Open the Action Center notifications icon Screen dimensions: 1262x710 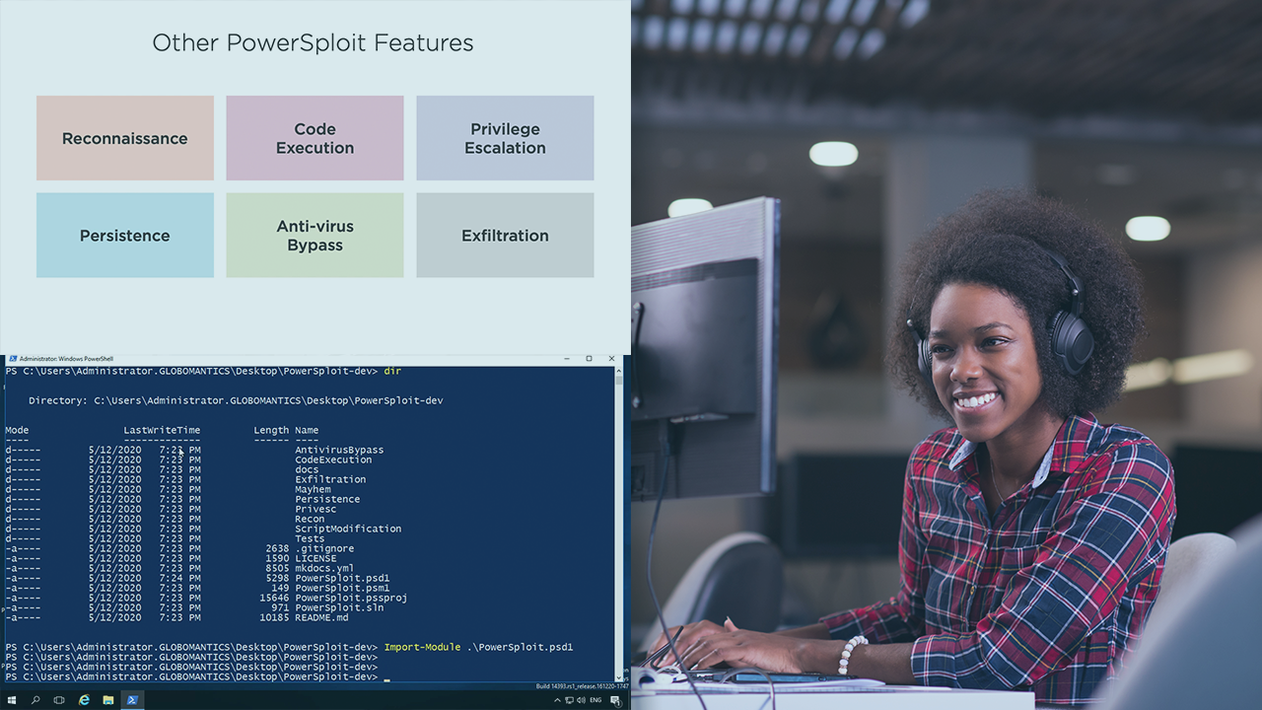coord(616,700)
